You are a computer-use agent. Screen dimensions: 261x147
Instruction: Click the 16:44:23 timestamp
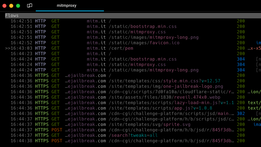click(21, 53)
